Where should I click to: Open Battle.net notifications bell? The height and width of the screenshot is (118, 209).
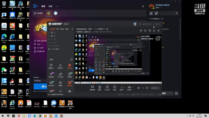(x=143, y=6)
